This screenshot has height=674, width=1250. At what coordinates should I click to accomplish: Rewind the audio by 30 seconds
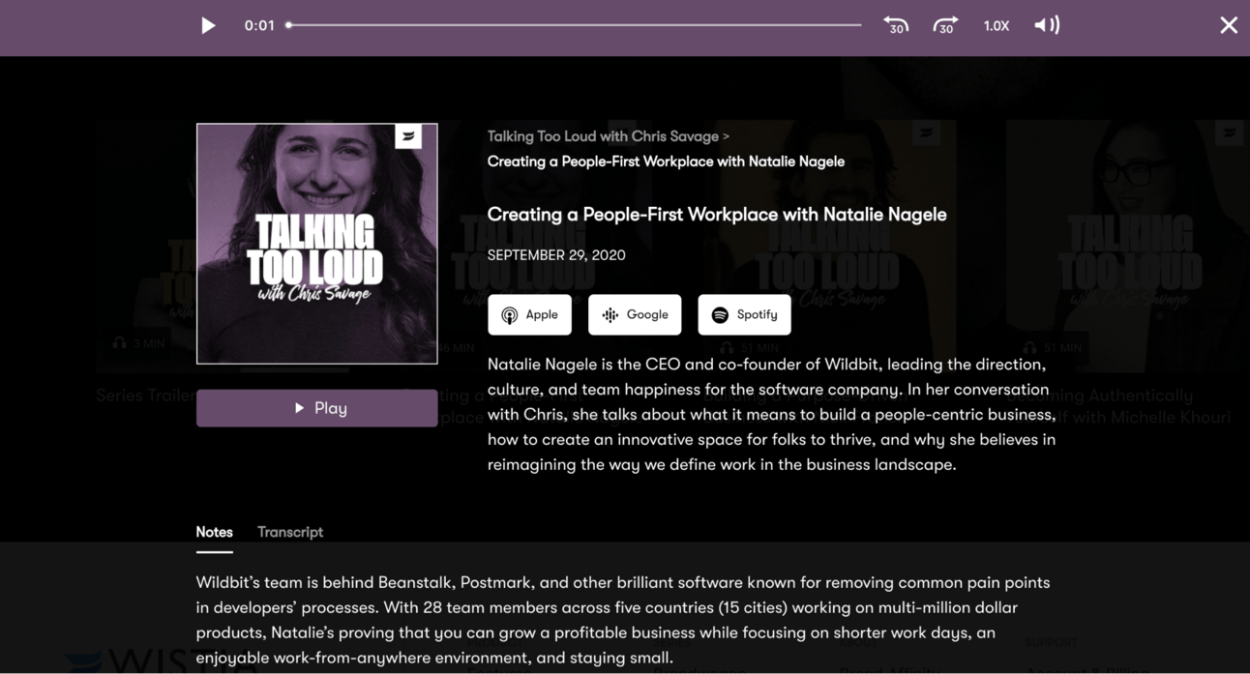[896, 25]
